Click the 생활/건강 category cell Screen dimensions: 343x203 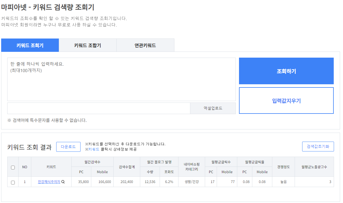[x=192, y=182]
